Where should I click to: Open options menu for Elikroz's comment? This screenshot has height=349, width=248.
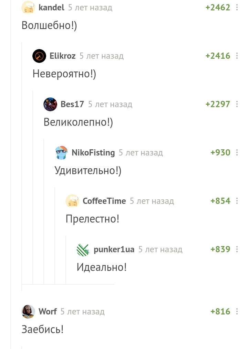pyautogui.click(x=237, y=56)
